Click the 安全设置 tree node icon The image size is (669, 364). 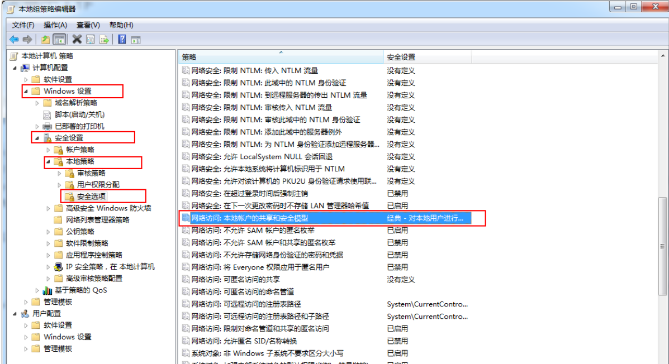tap(48, 138)
